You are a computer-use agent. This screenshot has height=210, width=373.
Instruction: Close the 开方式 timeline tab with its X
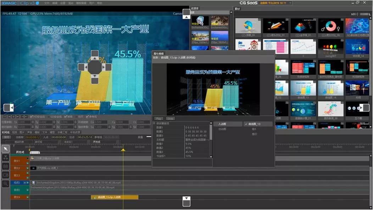coord(117,142)
